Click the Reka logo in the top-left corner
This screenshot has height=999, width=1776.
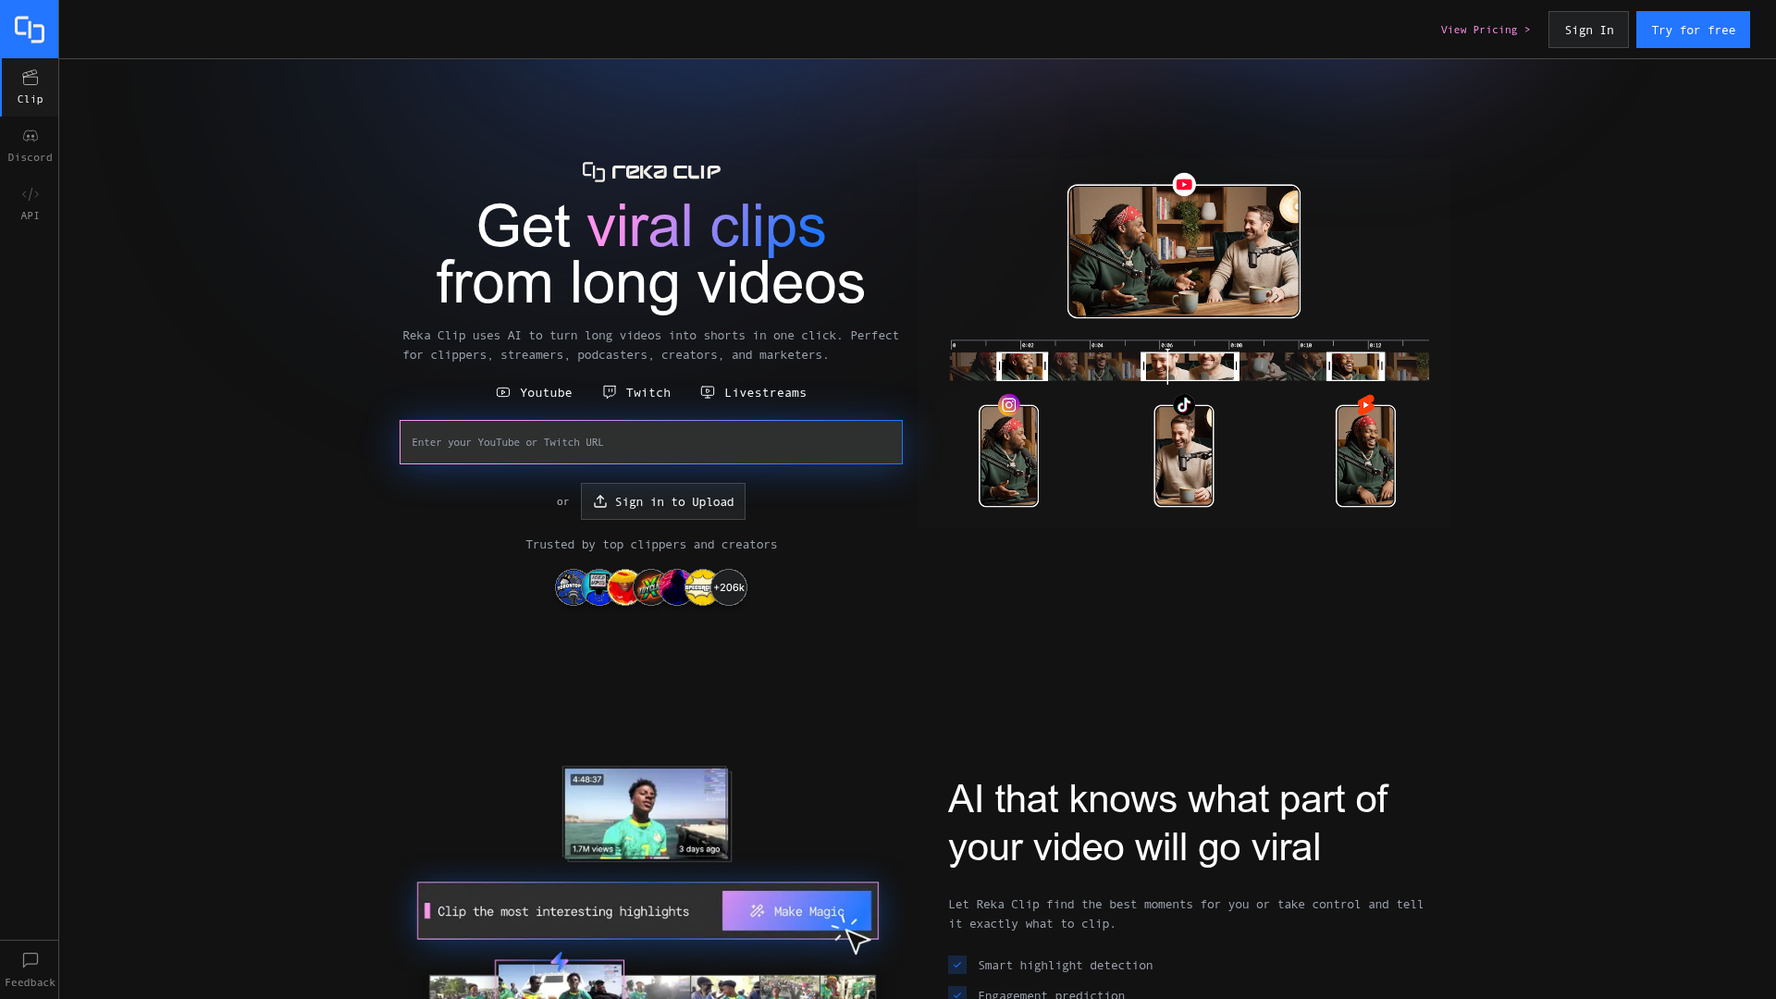point(30,30)
